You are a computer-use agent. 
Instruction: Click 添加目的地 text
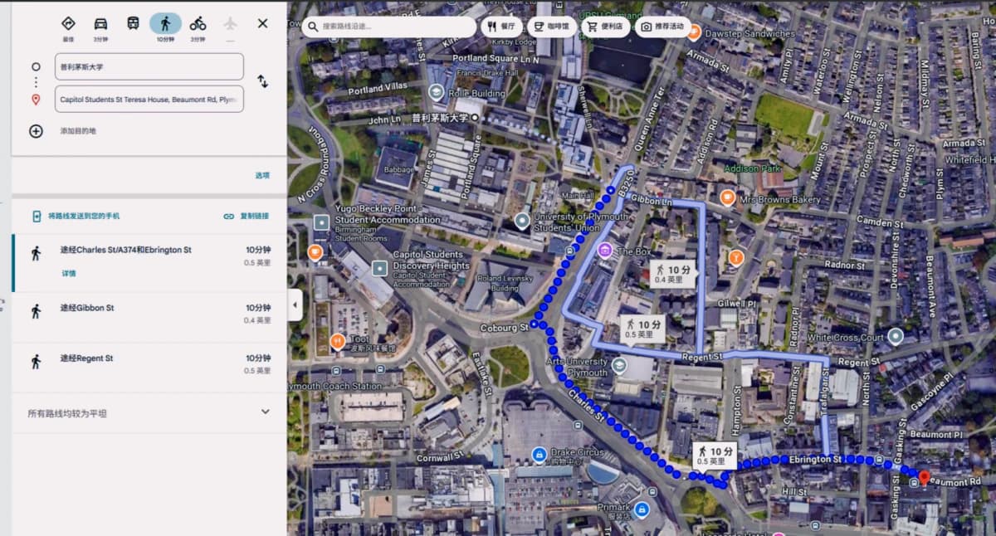click(x=78, y=131)
